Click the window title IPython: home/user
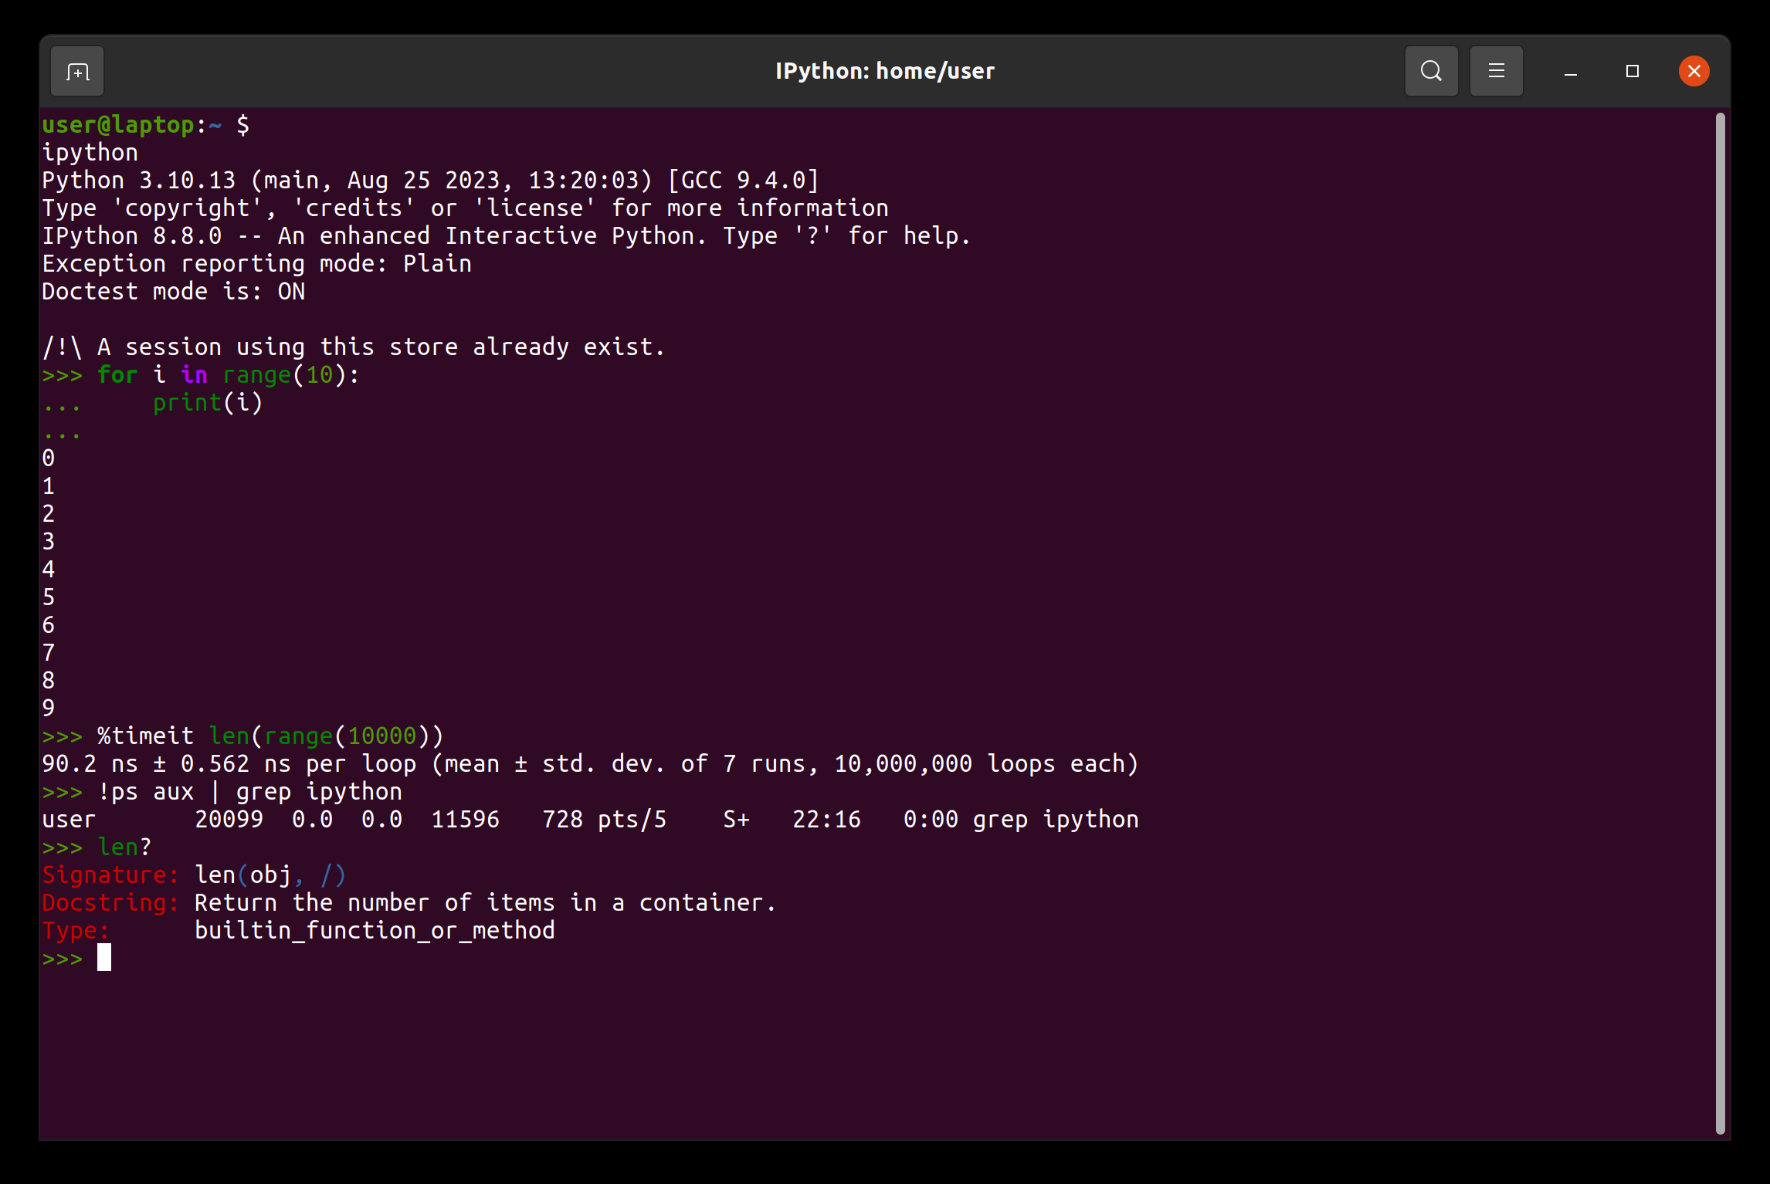 click(885, 70)
